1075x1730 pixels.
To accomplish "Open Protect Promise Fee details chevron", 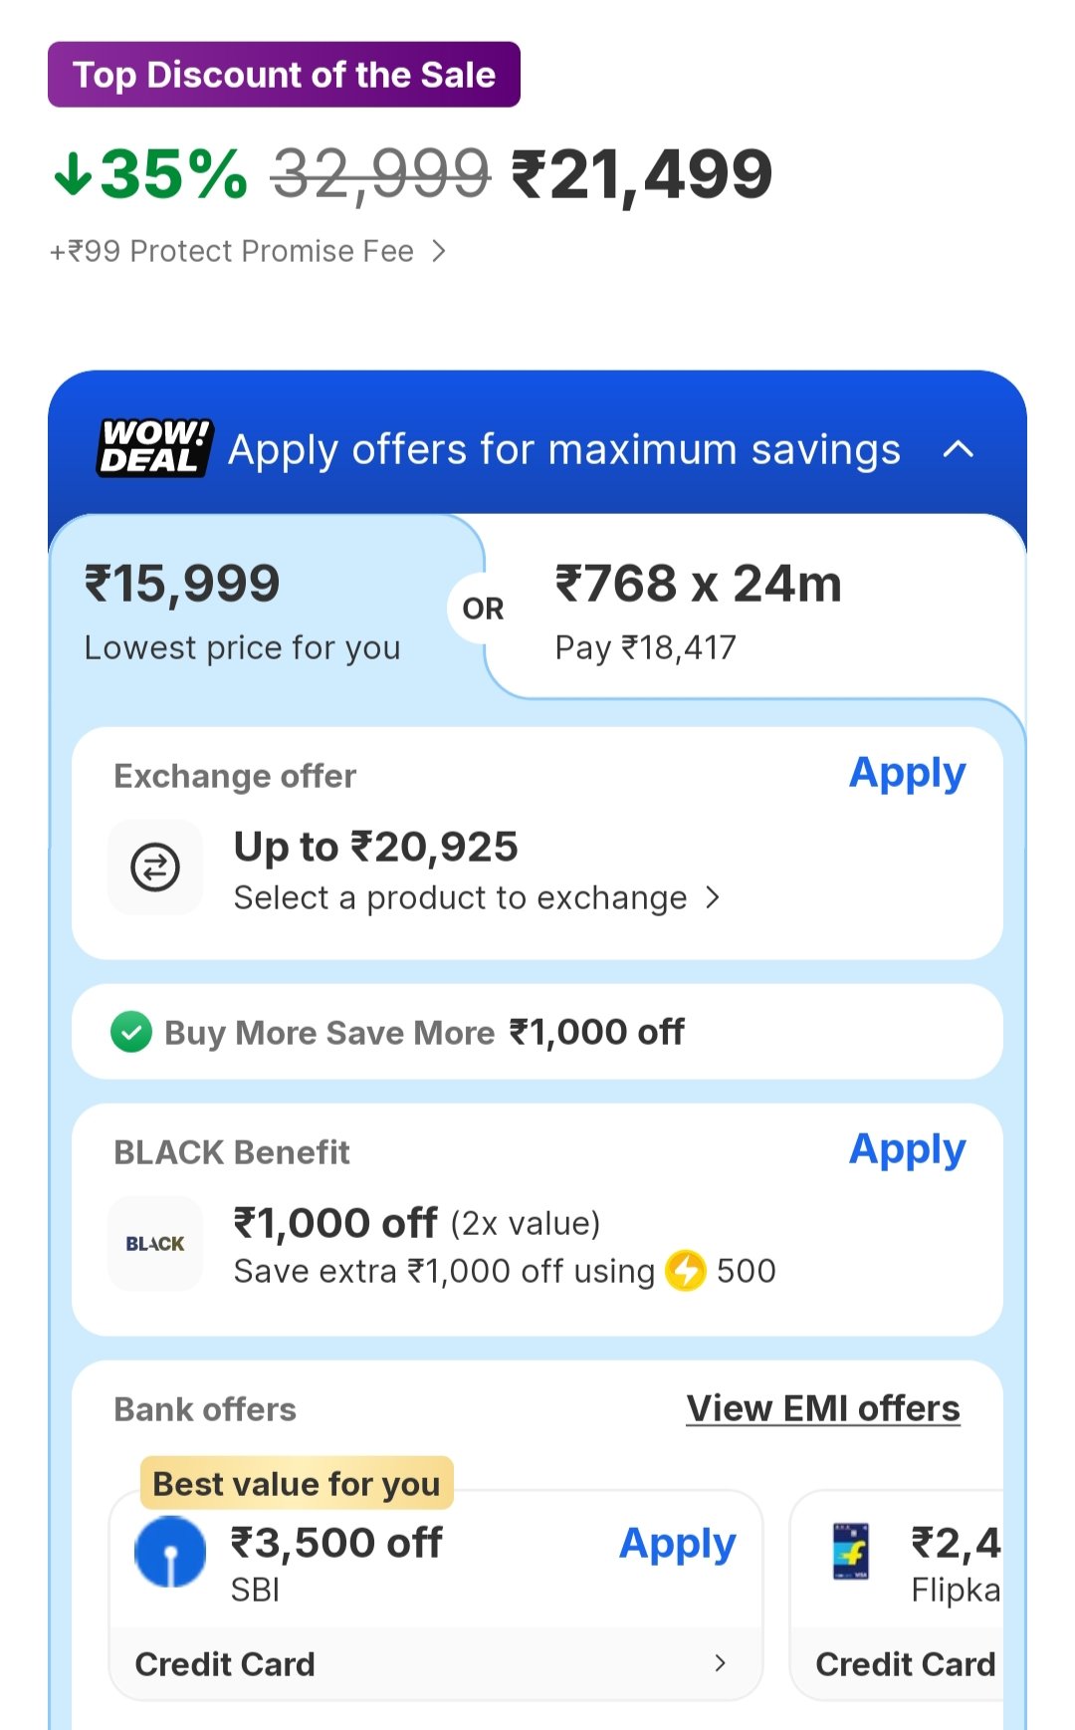I will pyautogui.click(x=439, y=251).
